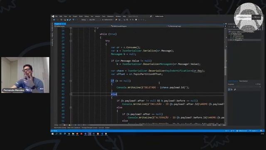Open the Help menu
Image resolution: width=266 pixels, height=150 pixels.
124,16
